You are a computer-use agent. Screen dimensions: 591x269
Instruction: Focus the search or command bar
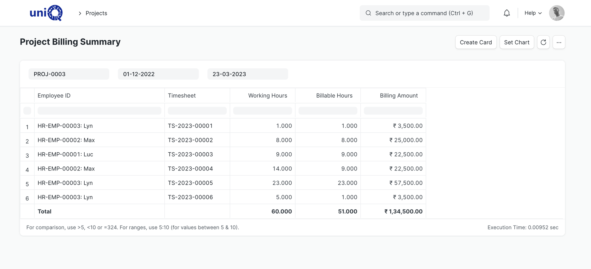[x=424, y=13]
